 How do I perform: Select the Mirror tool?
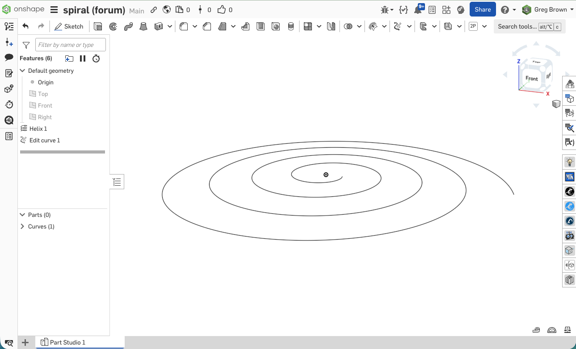click(x=331, y=26)
